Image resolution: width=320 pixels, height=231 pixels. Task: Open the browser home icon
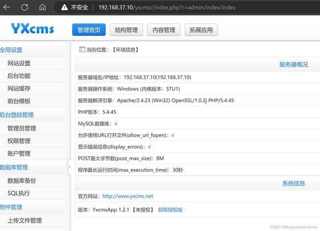click(x=42, y=7)
